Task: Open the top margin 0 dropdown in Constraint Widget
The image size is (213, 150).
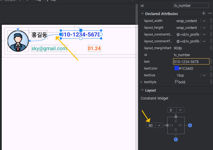Action: click(x=180, y=110)
